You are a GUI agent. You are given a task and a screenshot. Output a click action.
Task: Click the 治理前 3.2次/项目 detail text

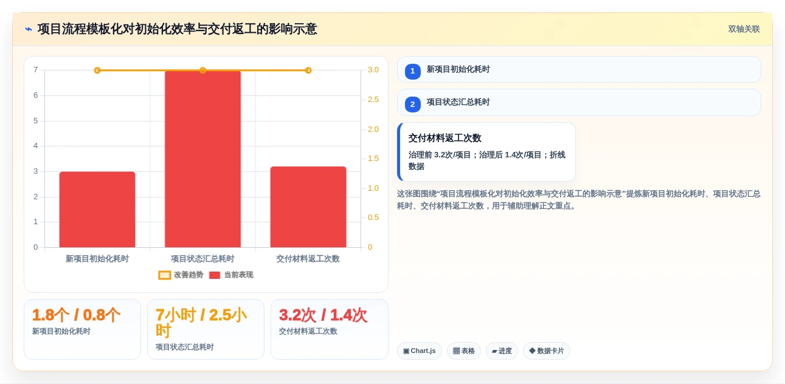pyautogui.click(x=487, y=160)
